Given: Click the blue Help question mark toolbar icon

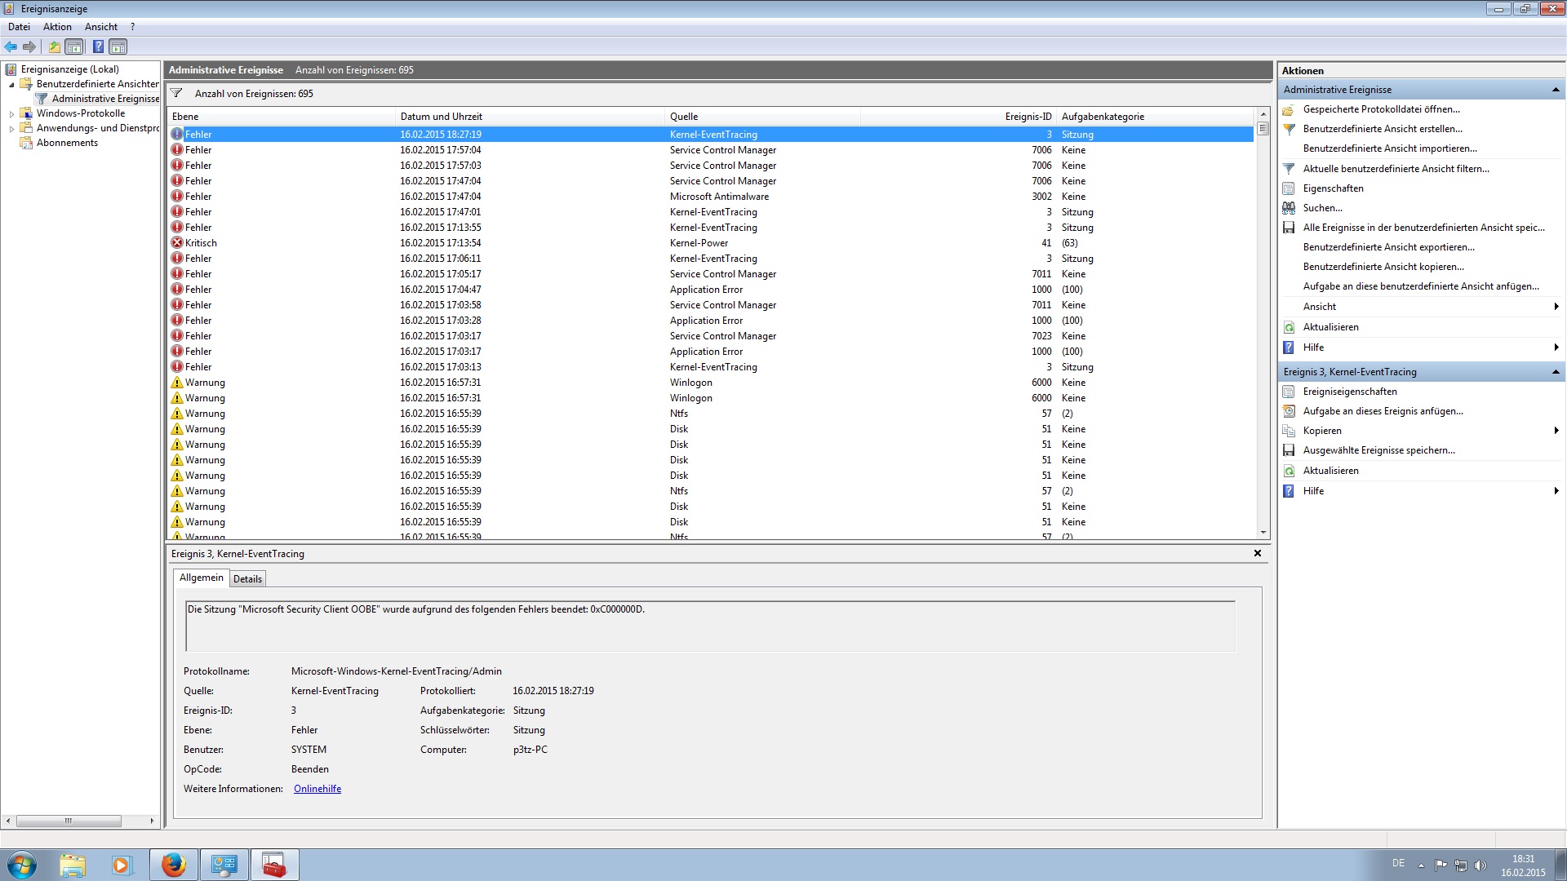Looking at the screenshot, I should (x=98, y=46).
